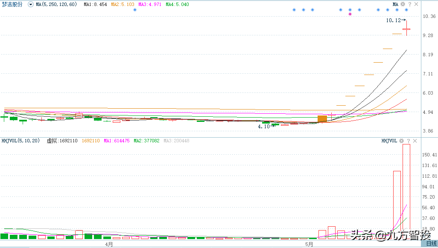The width and height of the screenshot is (438, 248).
Task: Select the tallest red volume bar
Action: click(406, 191)
